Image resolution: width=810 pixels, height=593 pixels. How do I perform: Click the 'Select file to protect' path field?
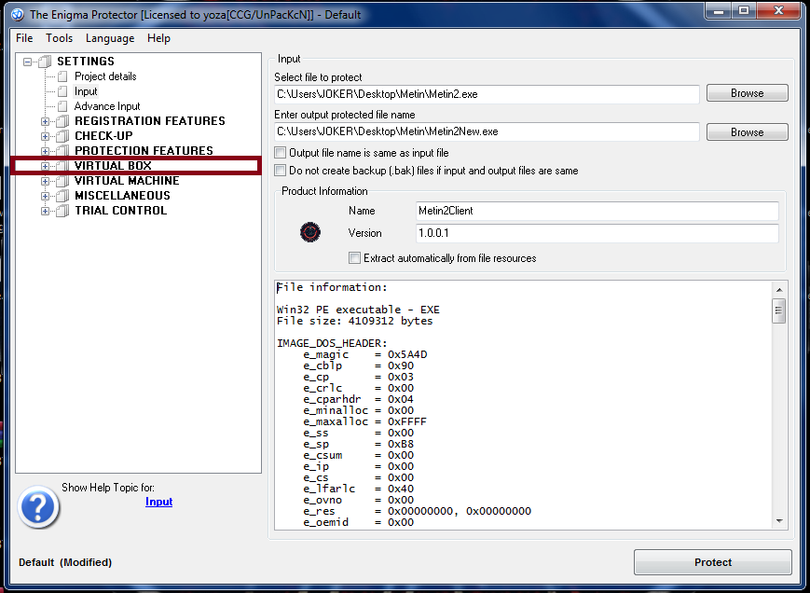(487, 94)
